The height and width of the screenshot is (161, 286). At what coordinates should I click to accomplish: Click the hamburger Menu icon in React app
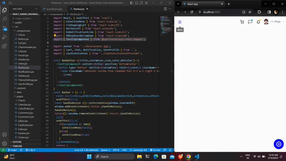[180, 22]
